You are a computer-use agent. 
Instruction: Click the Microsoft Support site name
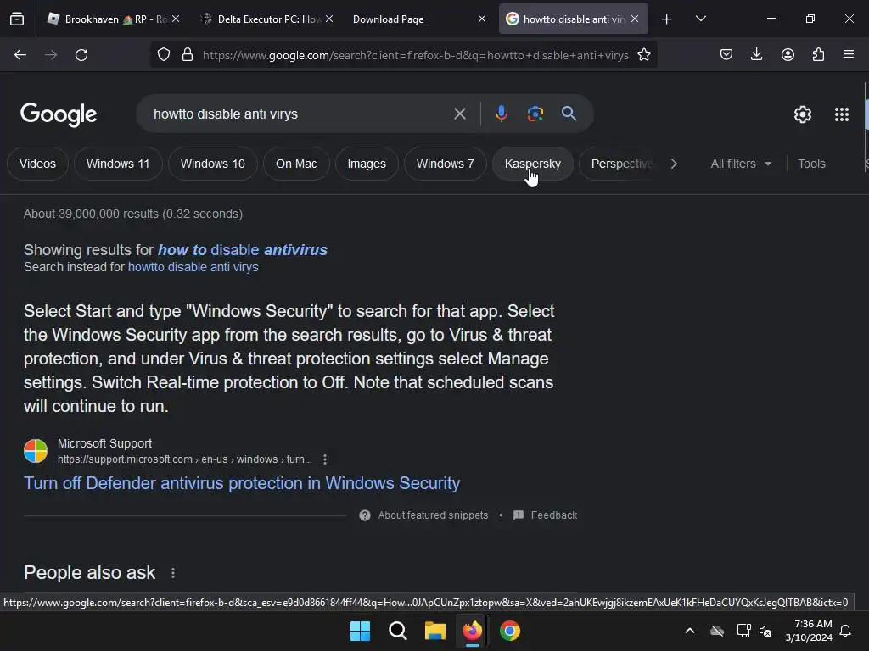coord(104,443)
